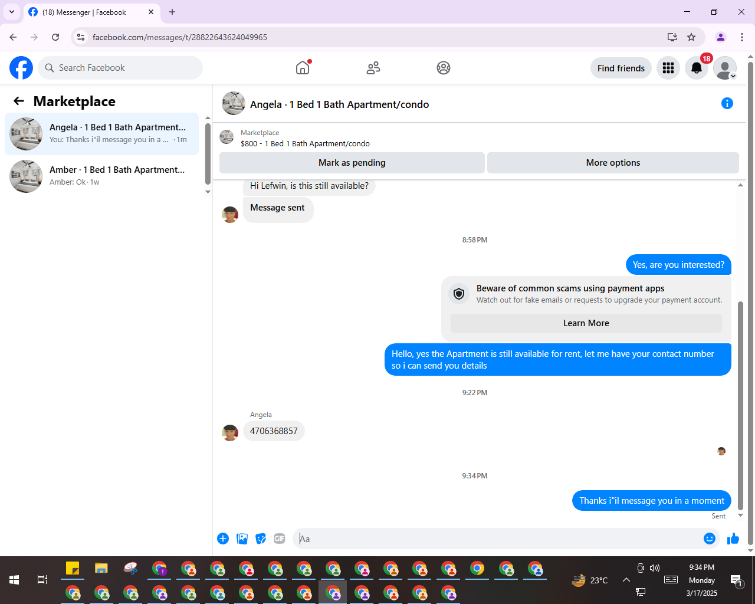Click the install app icon in address bar

point(672,37)
